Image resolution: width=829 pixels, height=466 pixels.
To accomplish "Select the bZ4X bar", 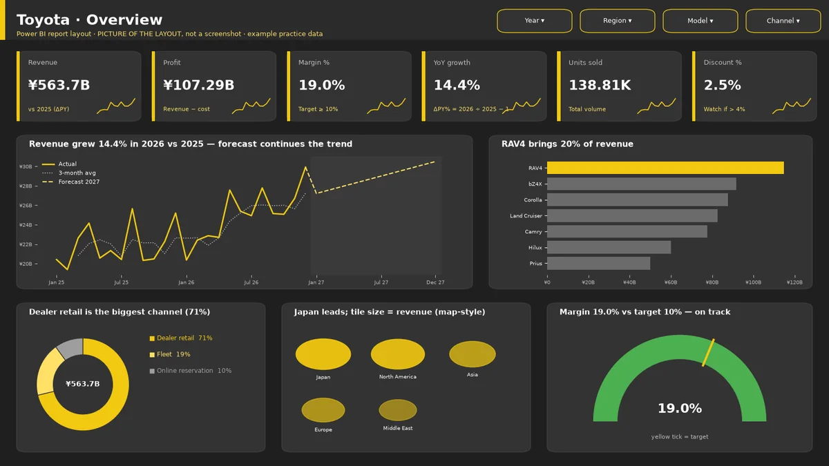I will click(x=641, y=184).
